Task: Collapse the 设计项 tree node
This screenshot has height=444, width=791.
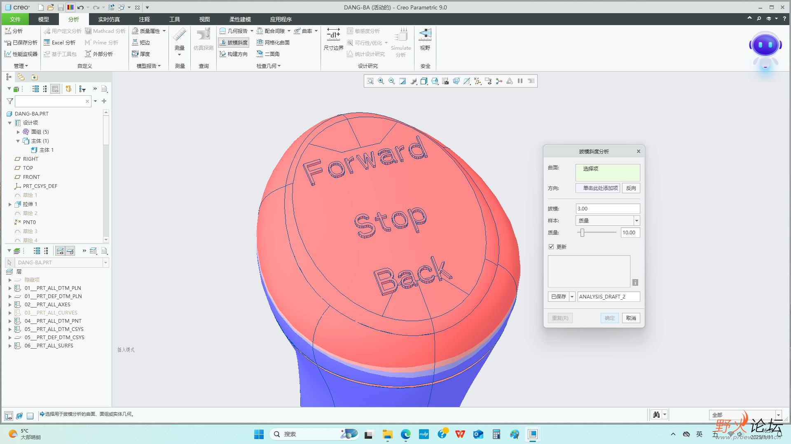Action: [10, 123]
